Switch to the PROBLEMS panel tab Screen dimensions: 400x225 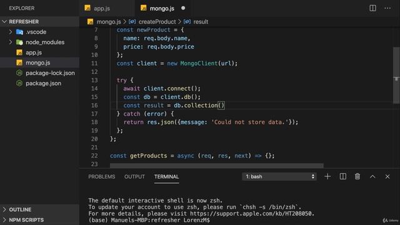101,176
